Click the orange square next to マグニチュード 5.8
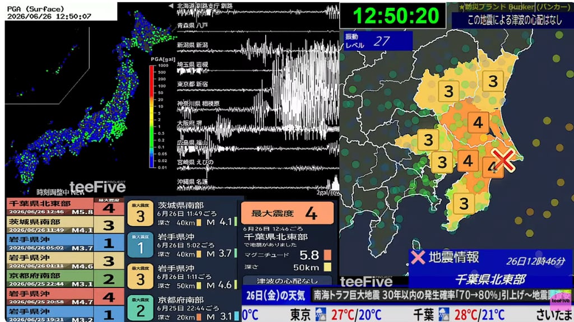Screen dimensions: 574x322 [327, 255]
